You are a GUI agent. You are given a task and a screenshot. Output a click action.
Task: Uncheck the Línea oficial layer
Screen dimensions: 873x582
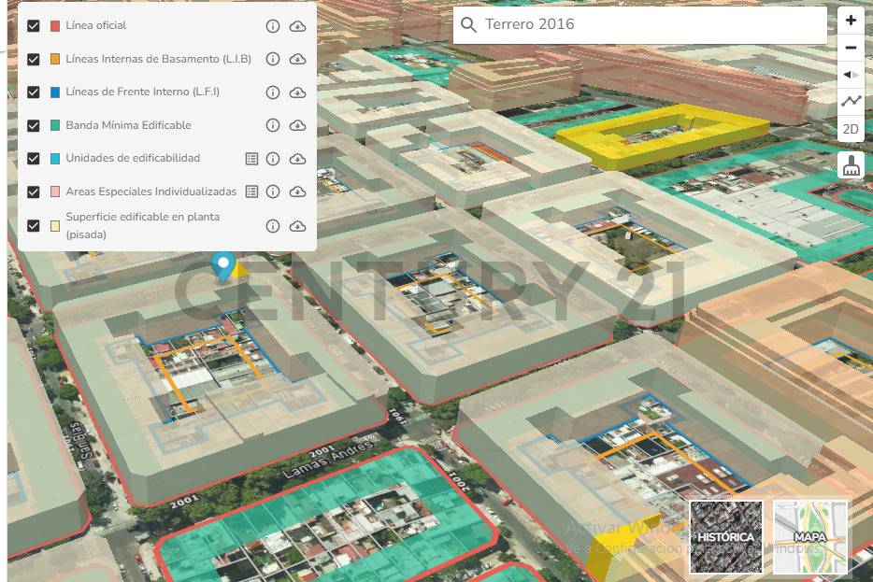(x=34, y=26)
